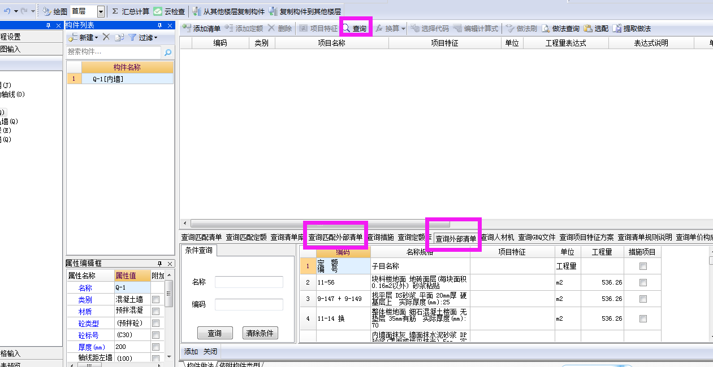Toggle 附加 checkbox for 砼标号 property
The image size is (713, 367).
(156, 335)
